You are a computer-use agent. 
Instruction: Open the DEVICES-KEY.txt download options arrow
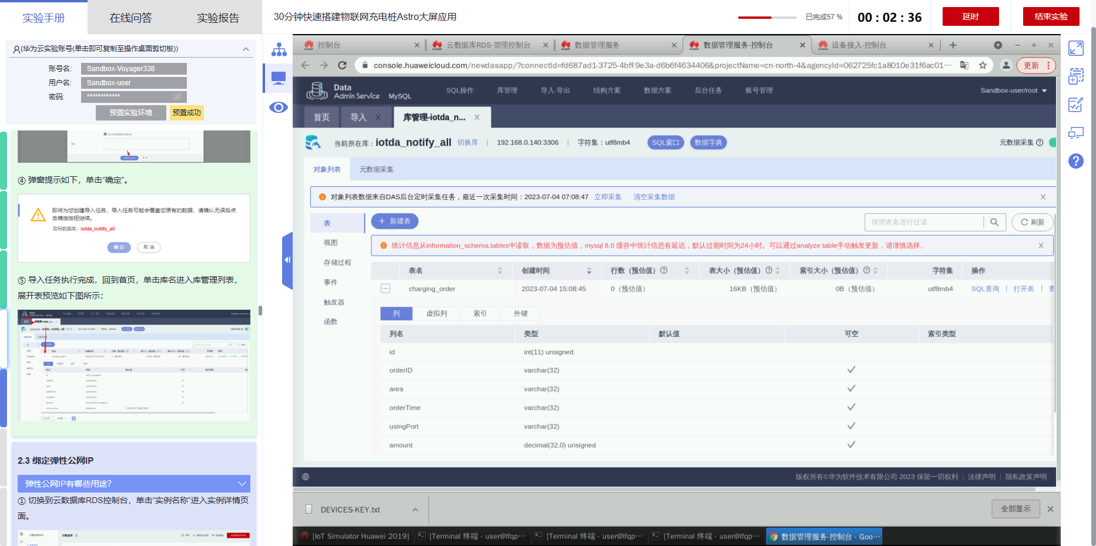[x=415, y=510]
